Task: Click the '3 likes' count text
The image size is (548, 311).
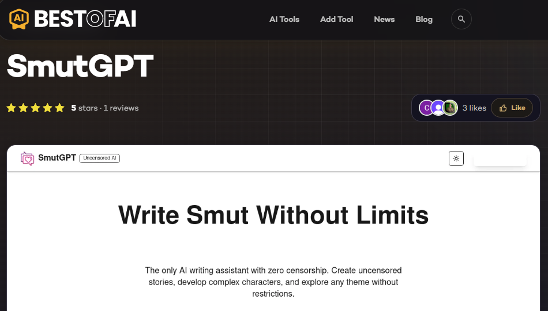Action: (474, 108)
